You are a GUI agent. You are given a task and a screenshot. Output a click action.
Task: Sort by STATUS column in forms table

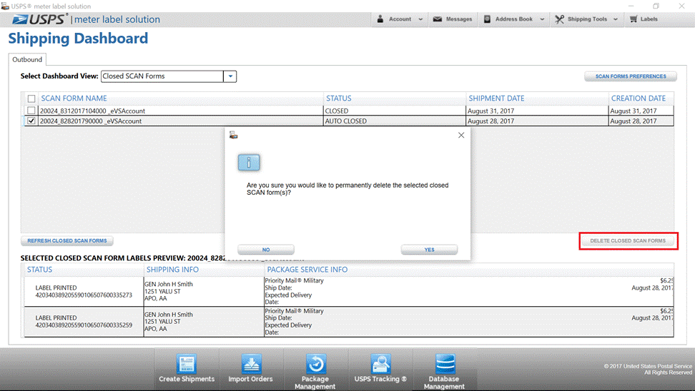(339, 98)
